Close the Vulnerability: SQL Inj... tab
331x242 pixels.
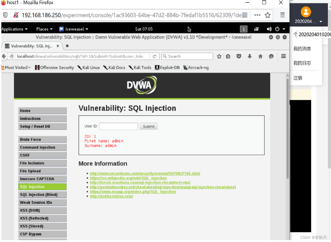[58, 46]
